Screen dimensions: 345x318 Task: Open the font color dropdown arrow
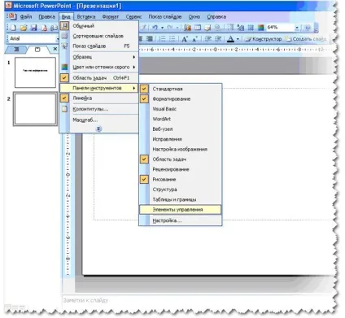click(x=238, y=39)
